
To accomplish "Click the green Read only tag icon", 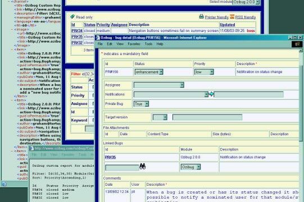I will coord(72,17).
